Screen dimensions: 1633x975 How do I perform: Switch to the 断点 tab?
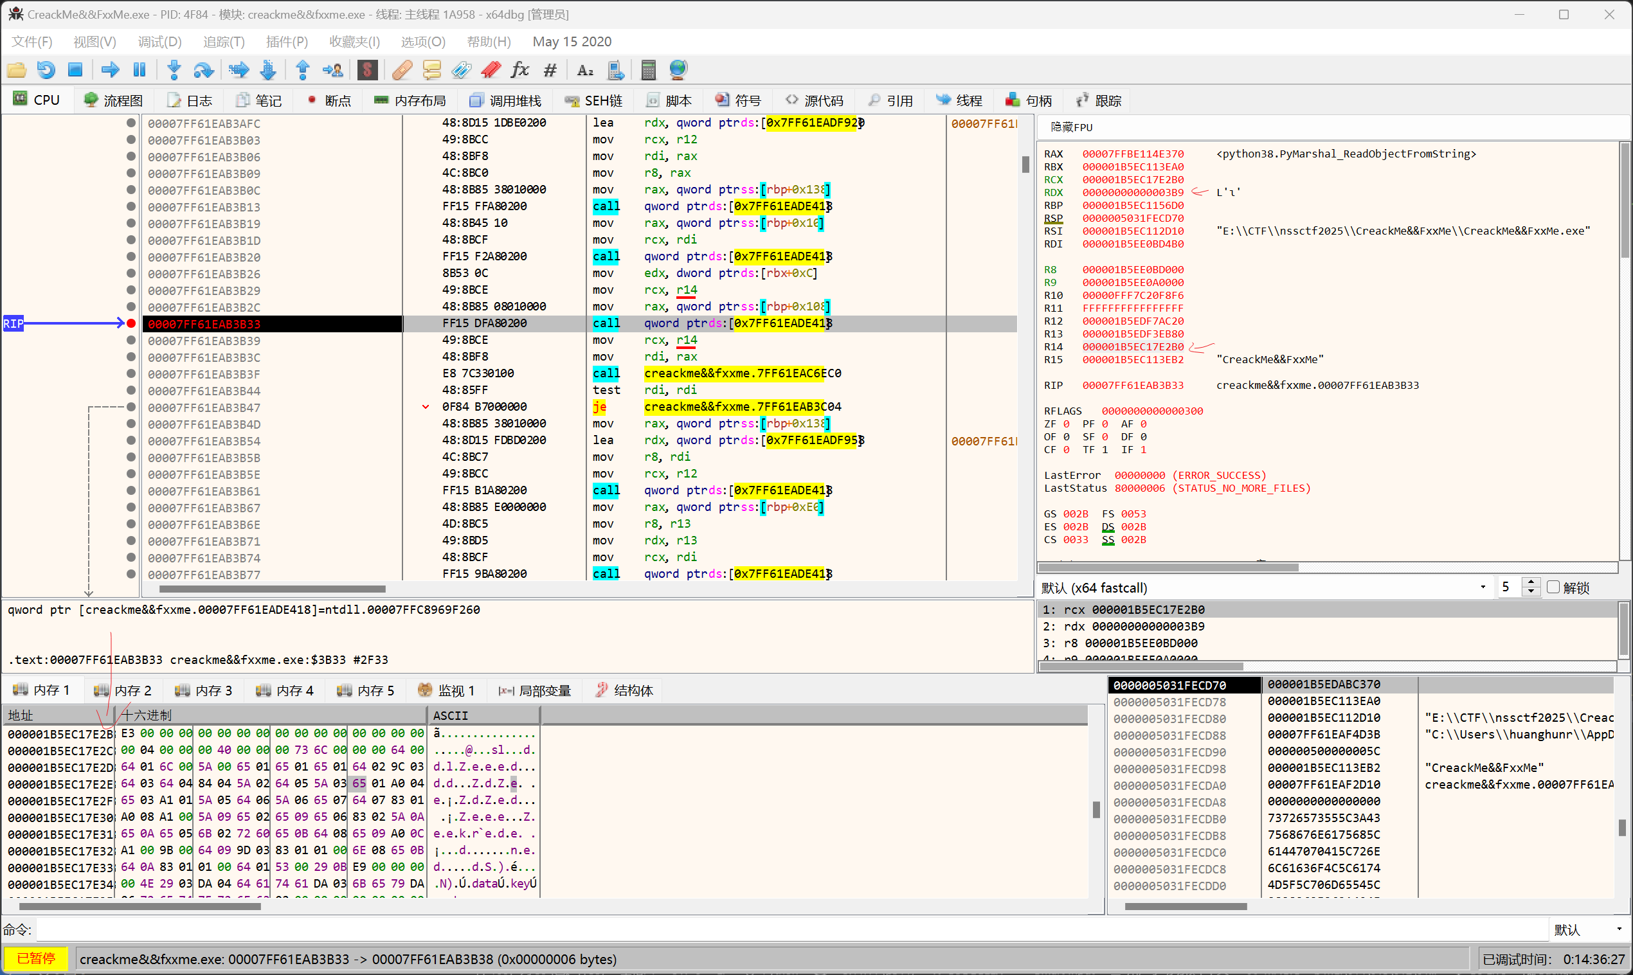pyautogui.click(x=329, y=100)
